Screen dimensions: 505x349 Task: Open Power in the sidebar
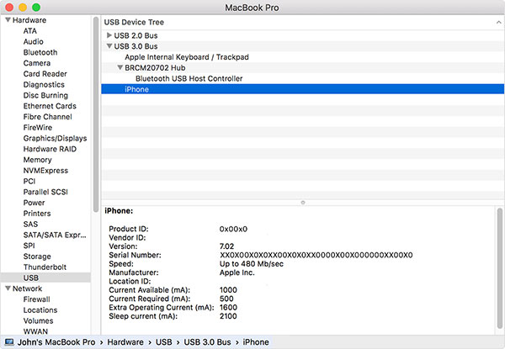[x=34, y=203]
